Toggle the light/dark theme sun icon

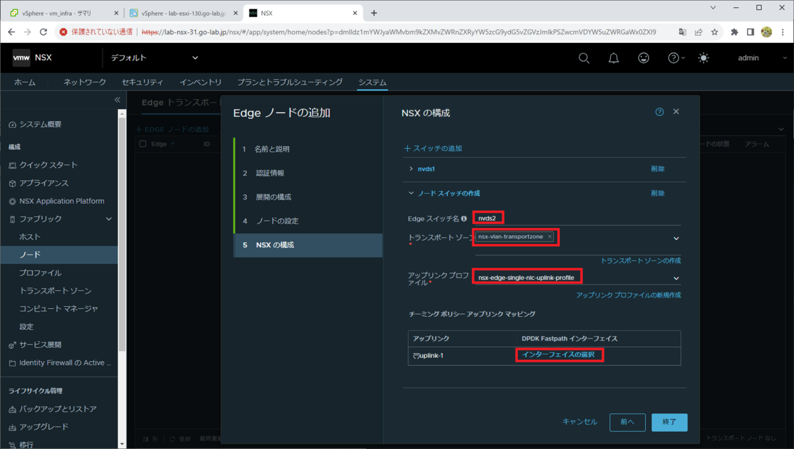(x=703, y=58)
